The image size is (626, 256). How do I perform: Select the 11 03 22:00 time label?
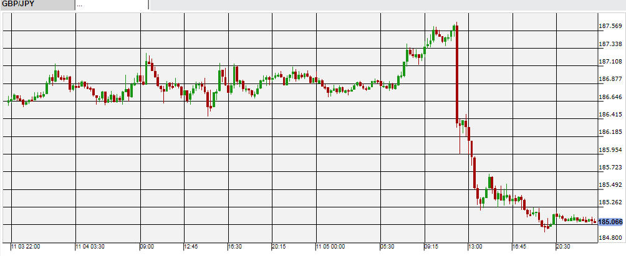coord(26,247)
